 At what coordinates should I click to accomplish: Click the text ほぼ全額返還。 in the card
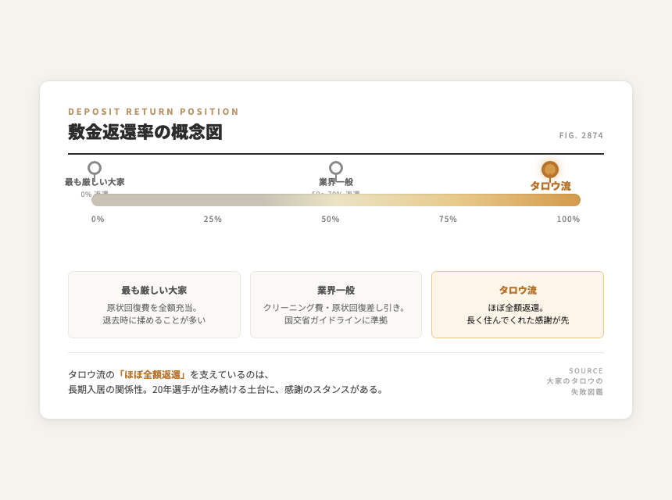coord(516,308)
